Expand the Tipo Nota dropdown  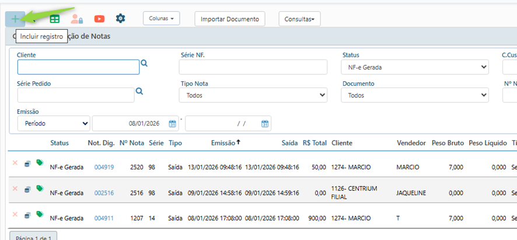[x=253, y=95]
